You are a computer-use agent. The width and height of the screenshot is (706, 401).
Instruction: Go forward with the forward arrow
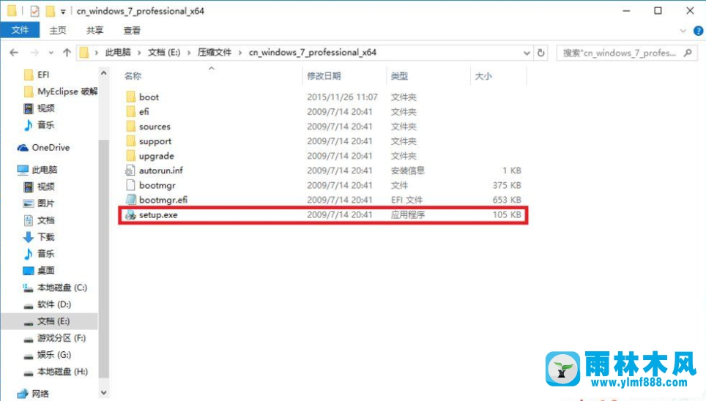pos(34,53)
